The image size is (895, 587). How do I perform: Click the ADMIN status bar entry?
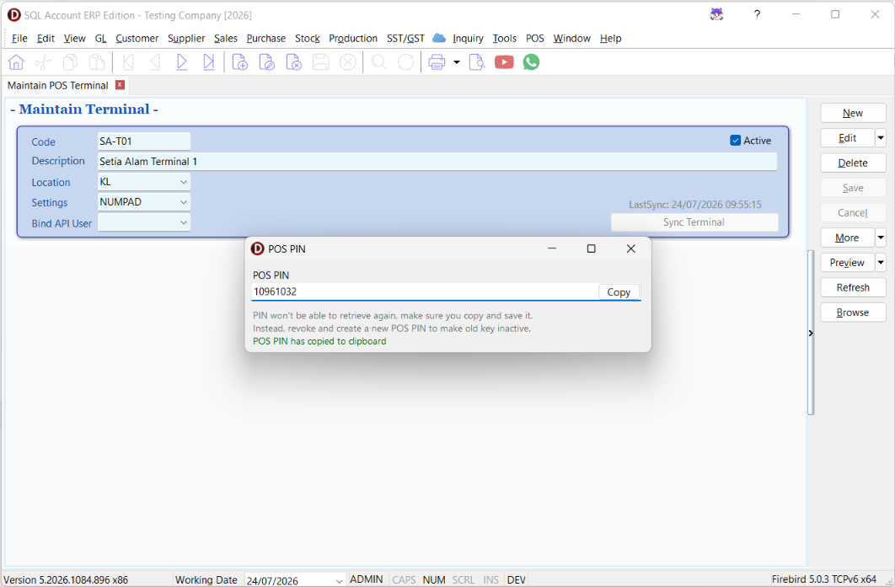[366, 579]
